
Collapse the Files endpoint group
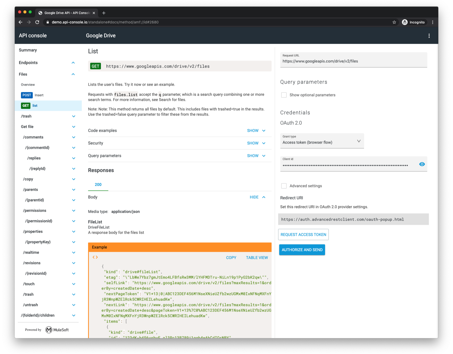pyautogui.click(x=73, y=74)
